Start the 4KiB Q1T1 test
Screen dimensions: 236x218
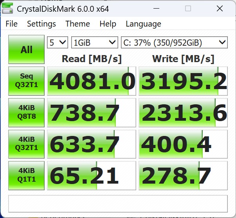point(26,175)
